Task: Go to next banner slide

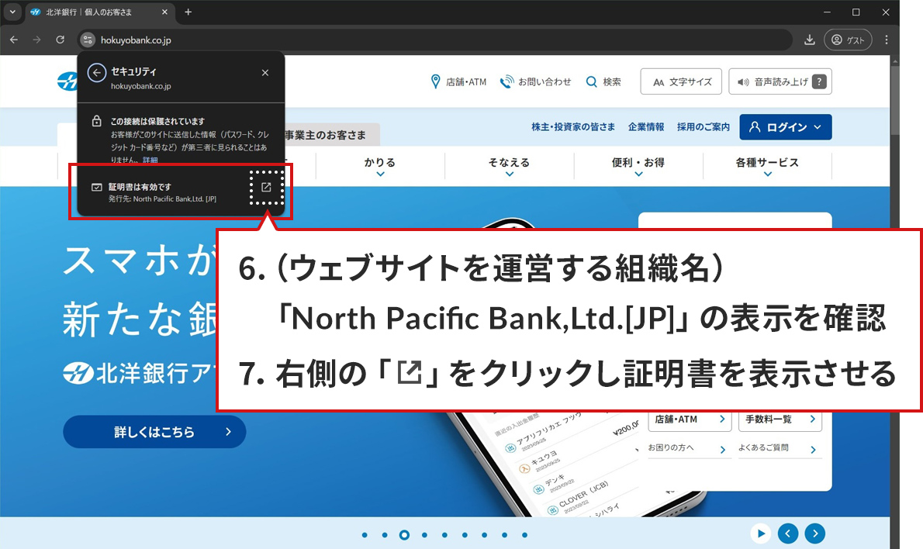Action: click(x=815, y=533)
